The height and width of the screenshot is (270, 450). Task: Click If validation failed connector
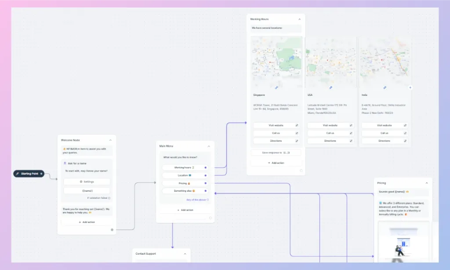109,198
